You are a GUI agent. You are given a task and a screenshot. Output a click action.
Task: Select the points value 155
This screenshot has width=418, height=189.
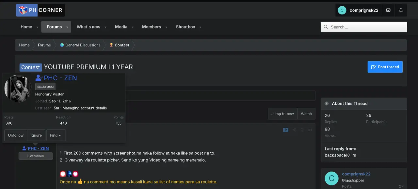tap(119, 123)
